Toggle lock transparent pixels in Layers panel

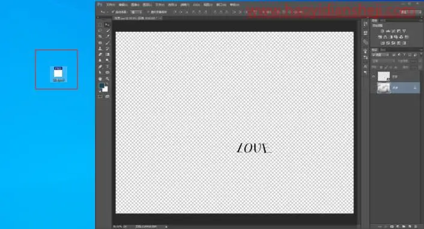[381, 67]
